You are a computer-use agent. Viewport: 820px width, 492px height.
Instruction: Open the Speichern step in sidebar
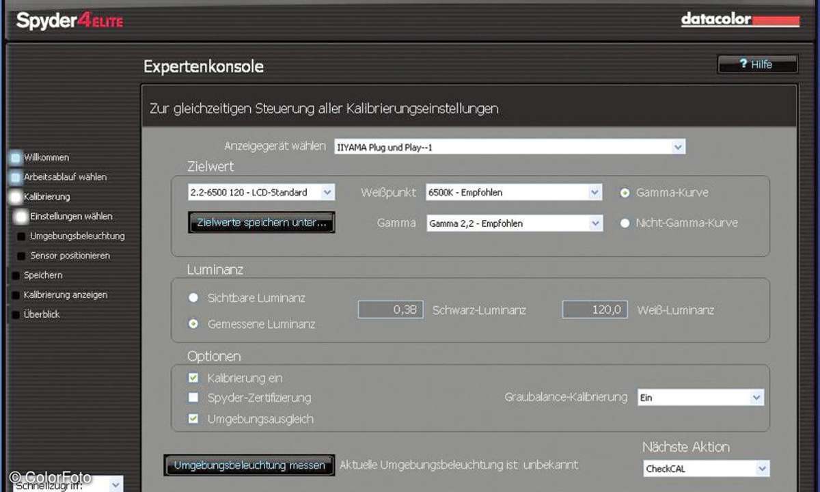coord(43,275)
